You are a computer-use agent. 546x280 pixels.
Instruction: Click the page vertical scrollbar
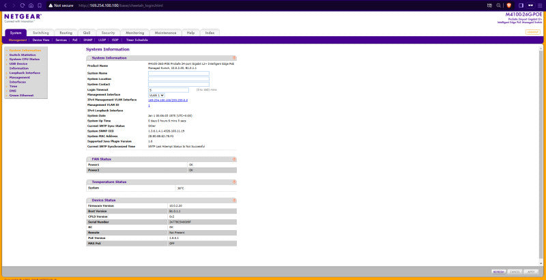click(x=541, y=156)
